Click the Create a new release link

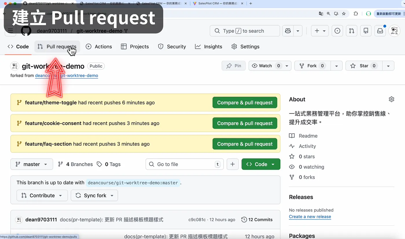click(x=310, y=216)
